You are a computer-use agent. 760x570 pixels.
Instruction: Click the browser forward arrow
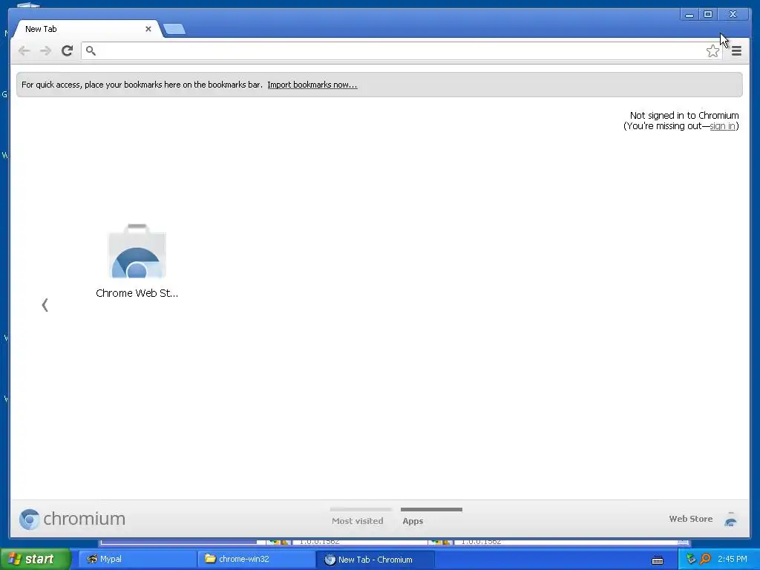tap(45, 51)
